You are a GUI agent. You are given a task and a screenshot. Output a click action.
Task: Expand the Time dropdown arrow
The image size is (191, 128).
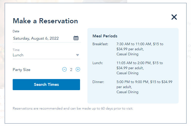pos(78,55)
